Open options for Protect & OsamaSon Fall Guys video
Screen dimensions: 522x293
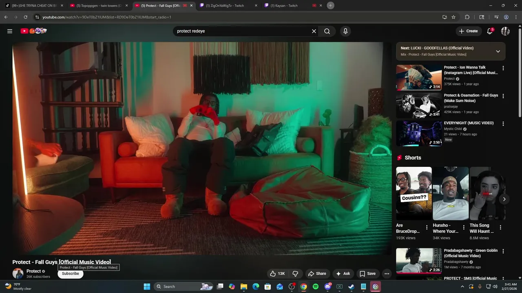[x=503, y=96]
